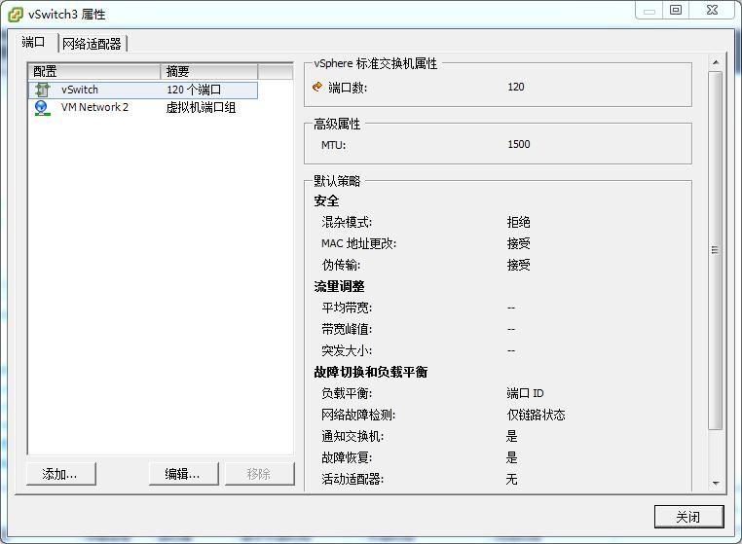Click the 带宽峰值 label
The height and width of the screenshot is (544, 742).
pos(347,329)
